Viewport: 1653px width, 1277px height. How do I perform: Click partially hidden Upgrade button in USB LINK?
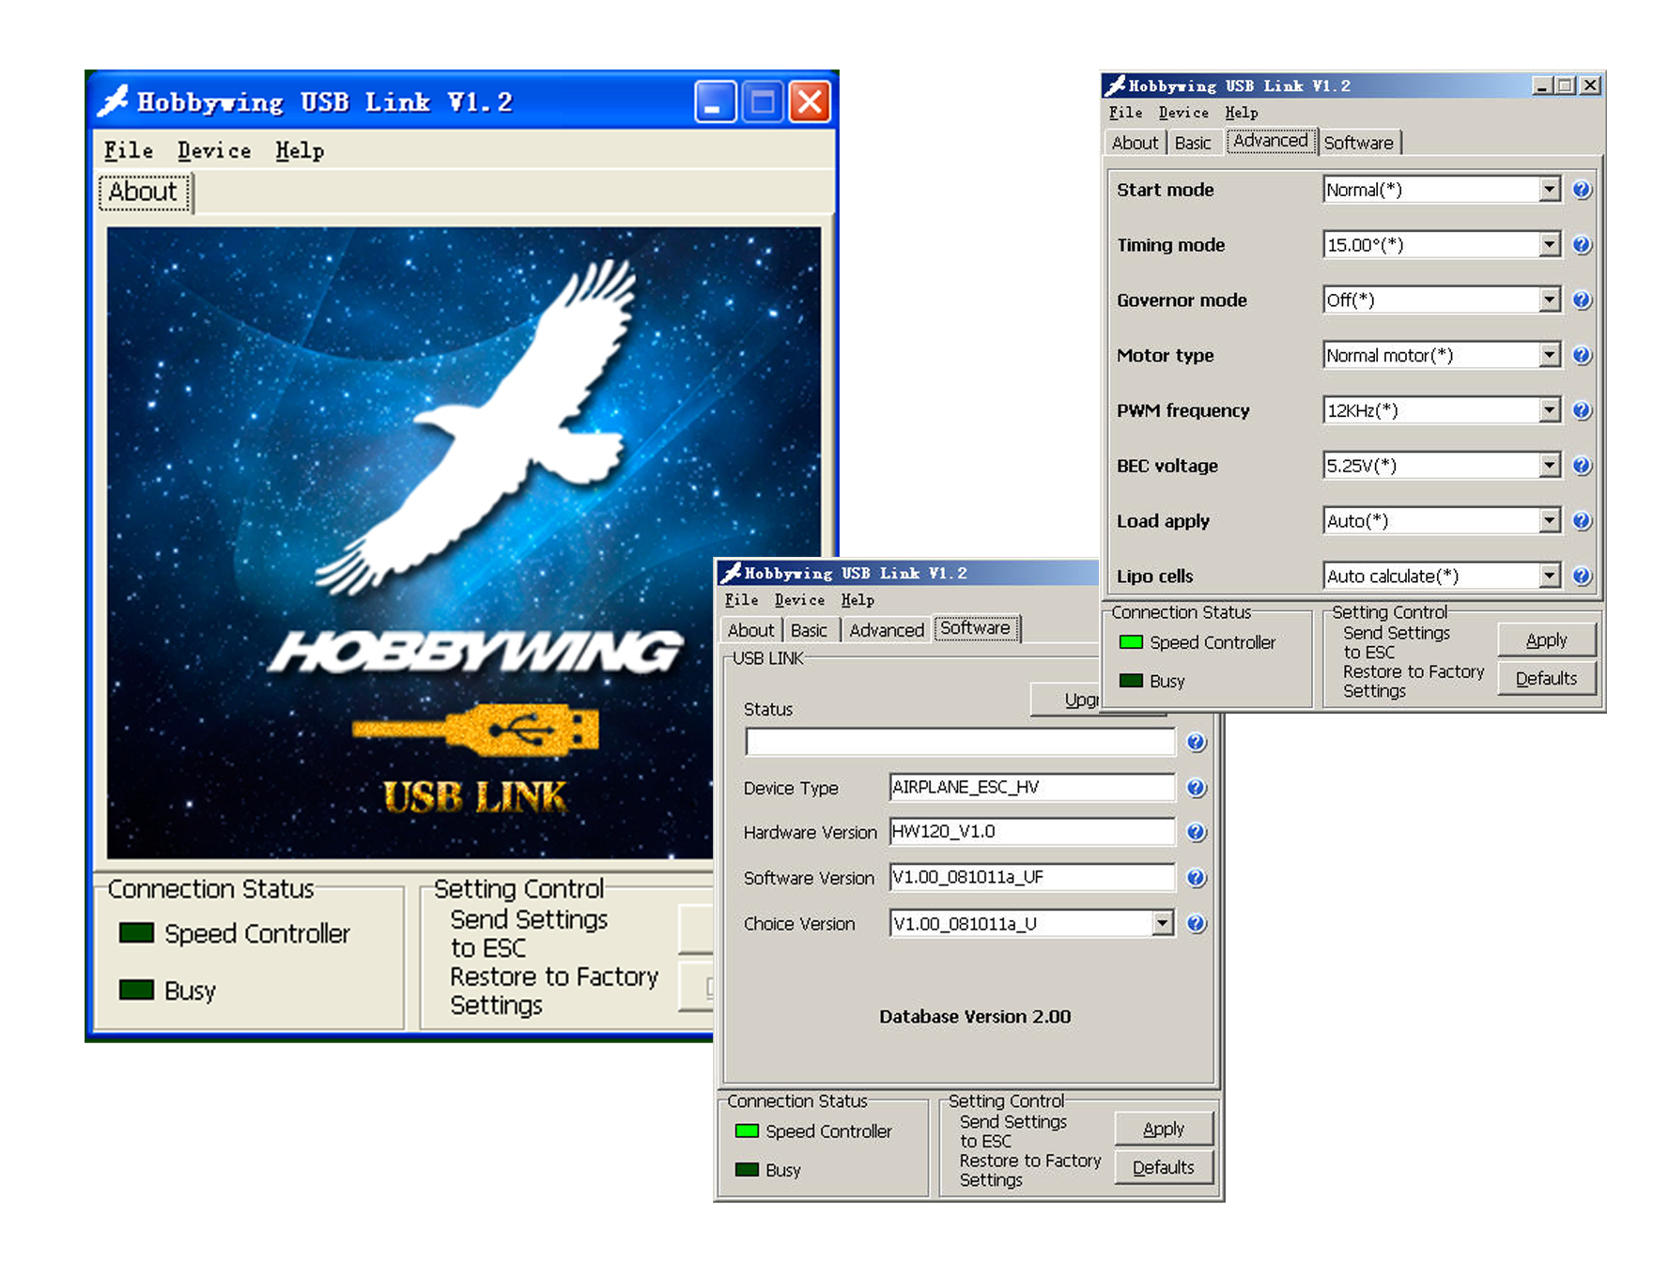pos(1066,700)
